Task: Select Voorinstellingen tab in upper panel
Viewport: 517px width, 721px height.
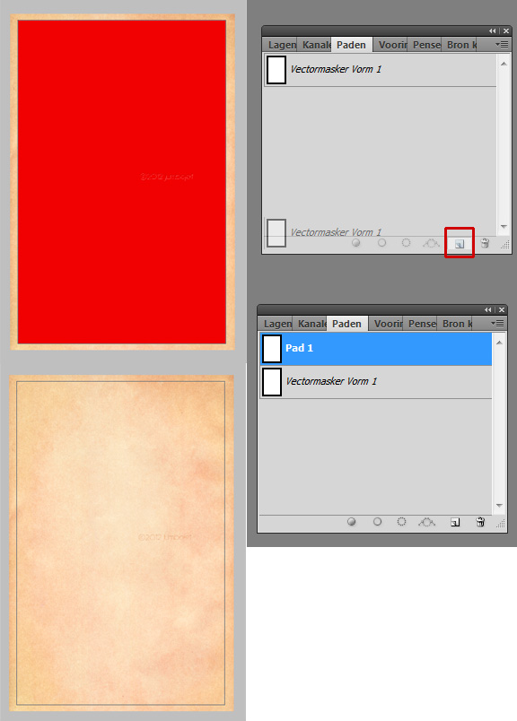Action: pyautogui.click(x=390, y=45)
